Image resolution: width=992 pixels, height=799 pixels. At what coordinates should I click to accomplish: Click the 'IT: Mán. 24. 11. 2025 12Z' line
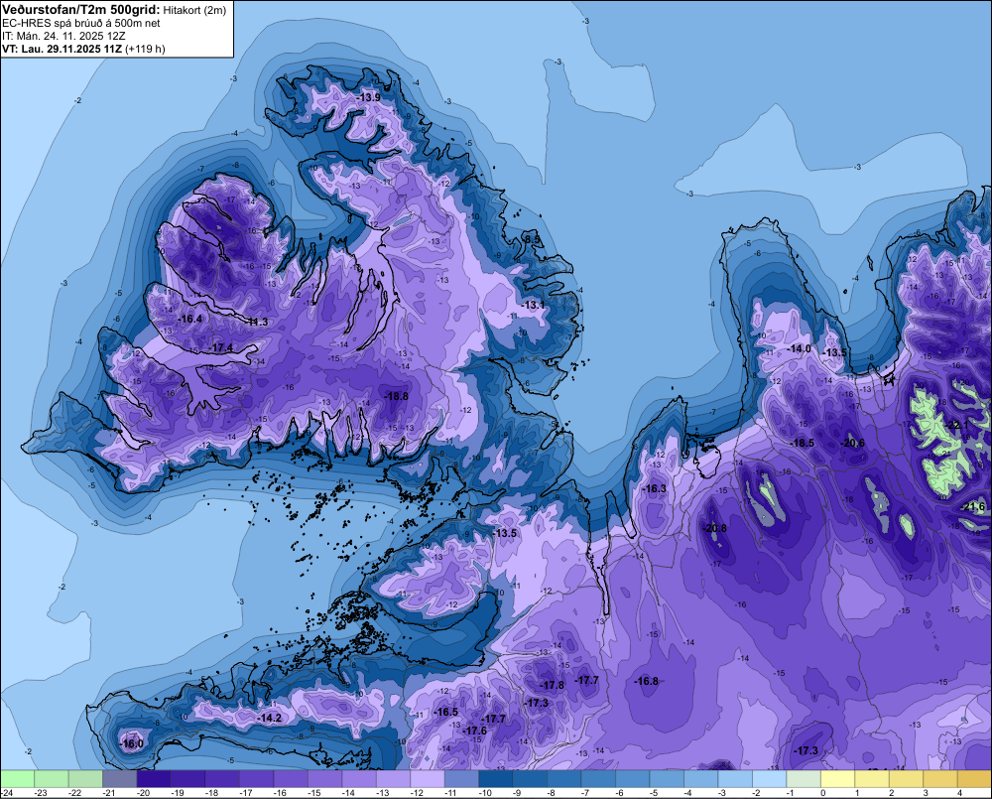63,36
